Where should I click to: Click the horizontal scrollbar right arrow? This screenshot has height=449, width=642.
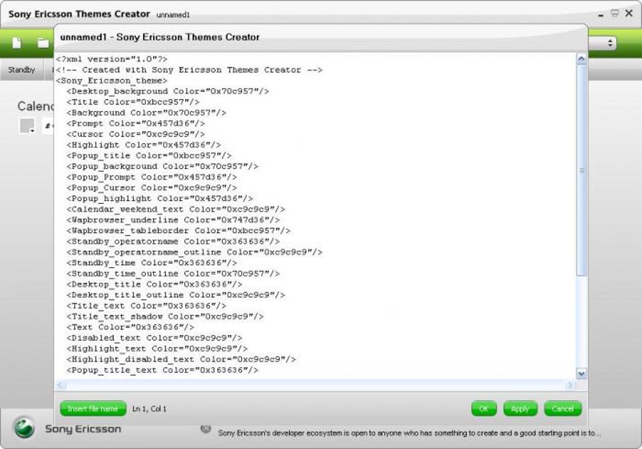570,385
